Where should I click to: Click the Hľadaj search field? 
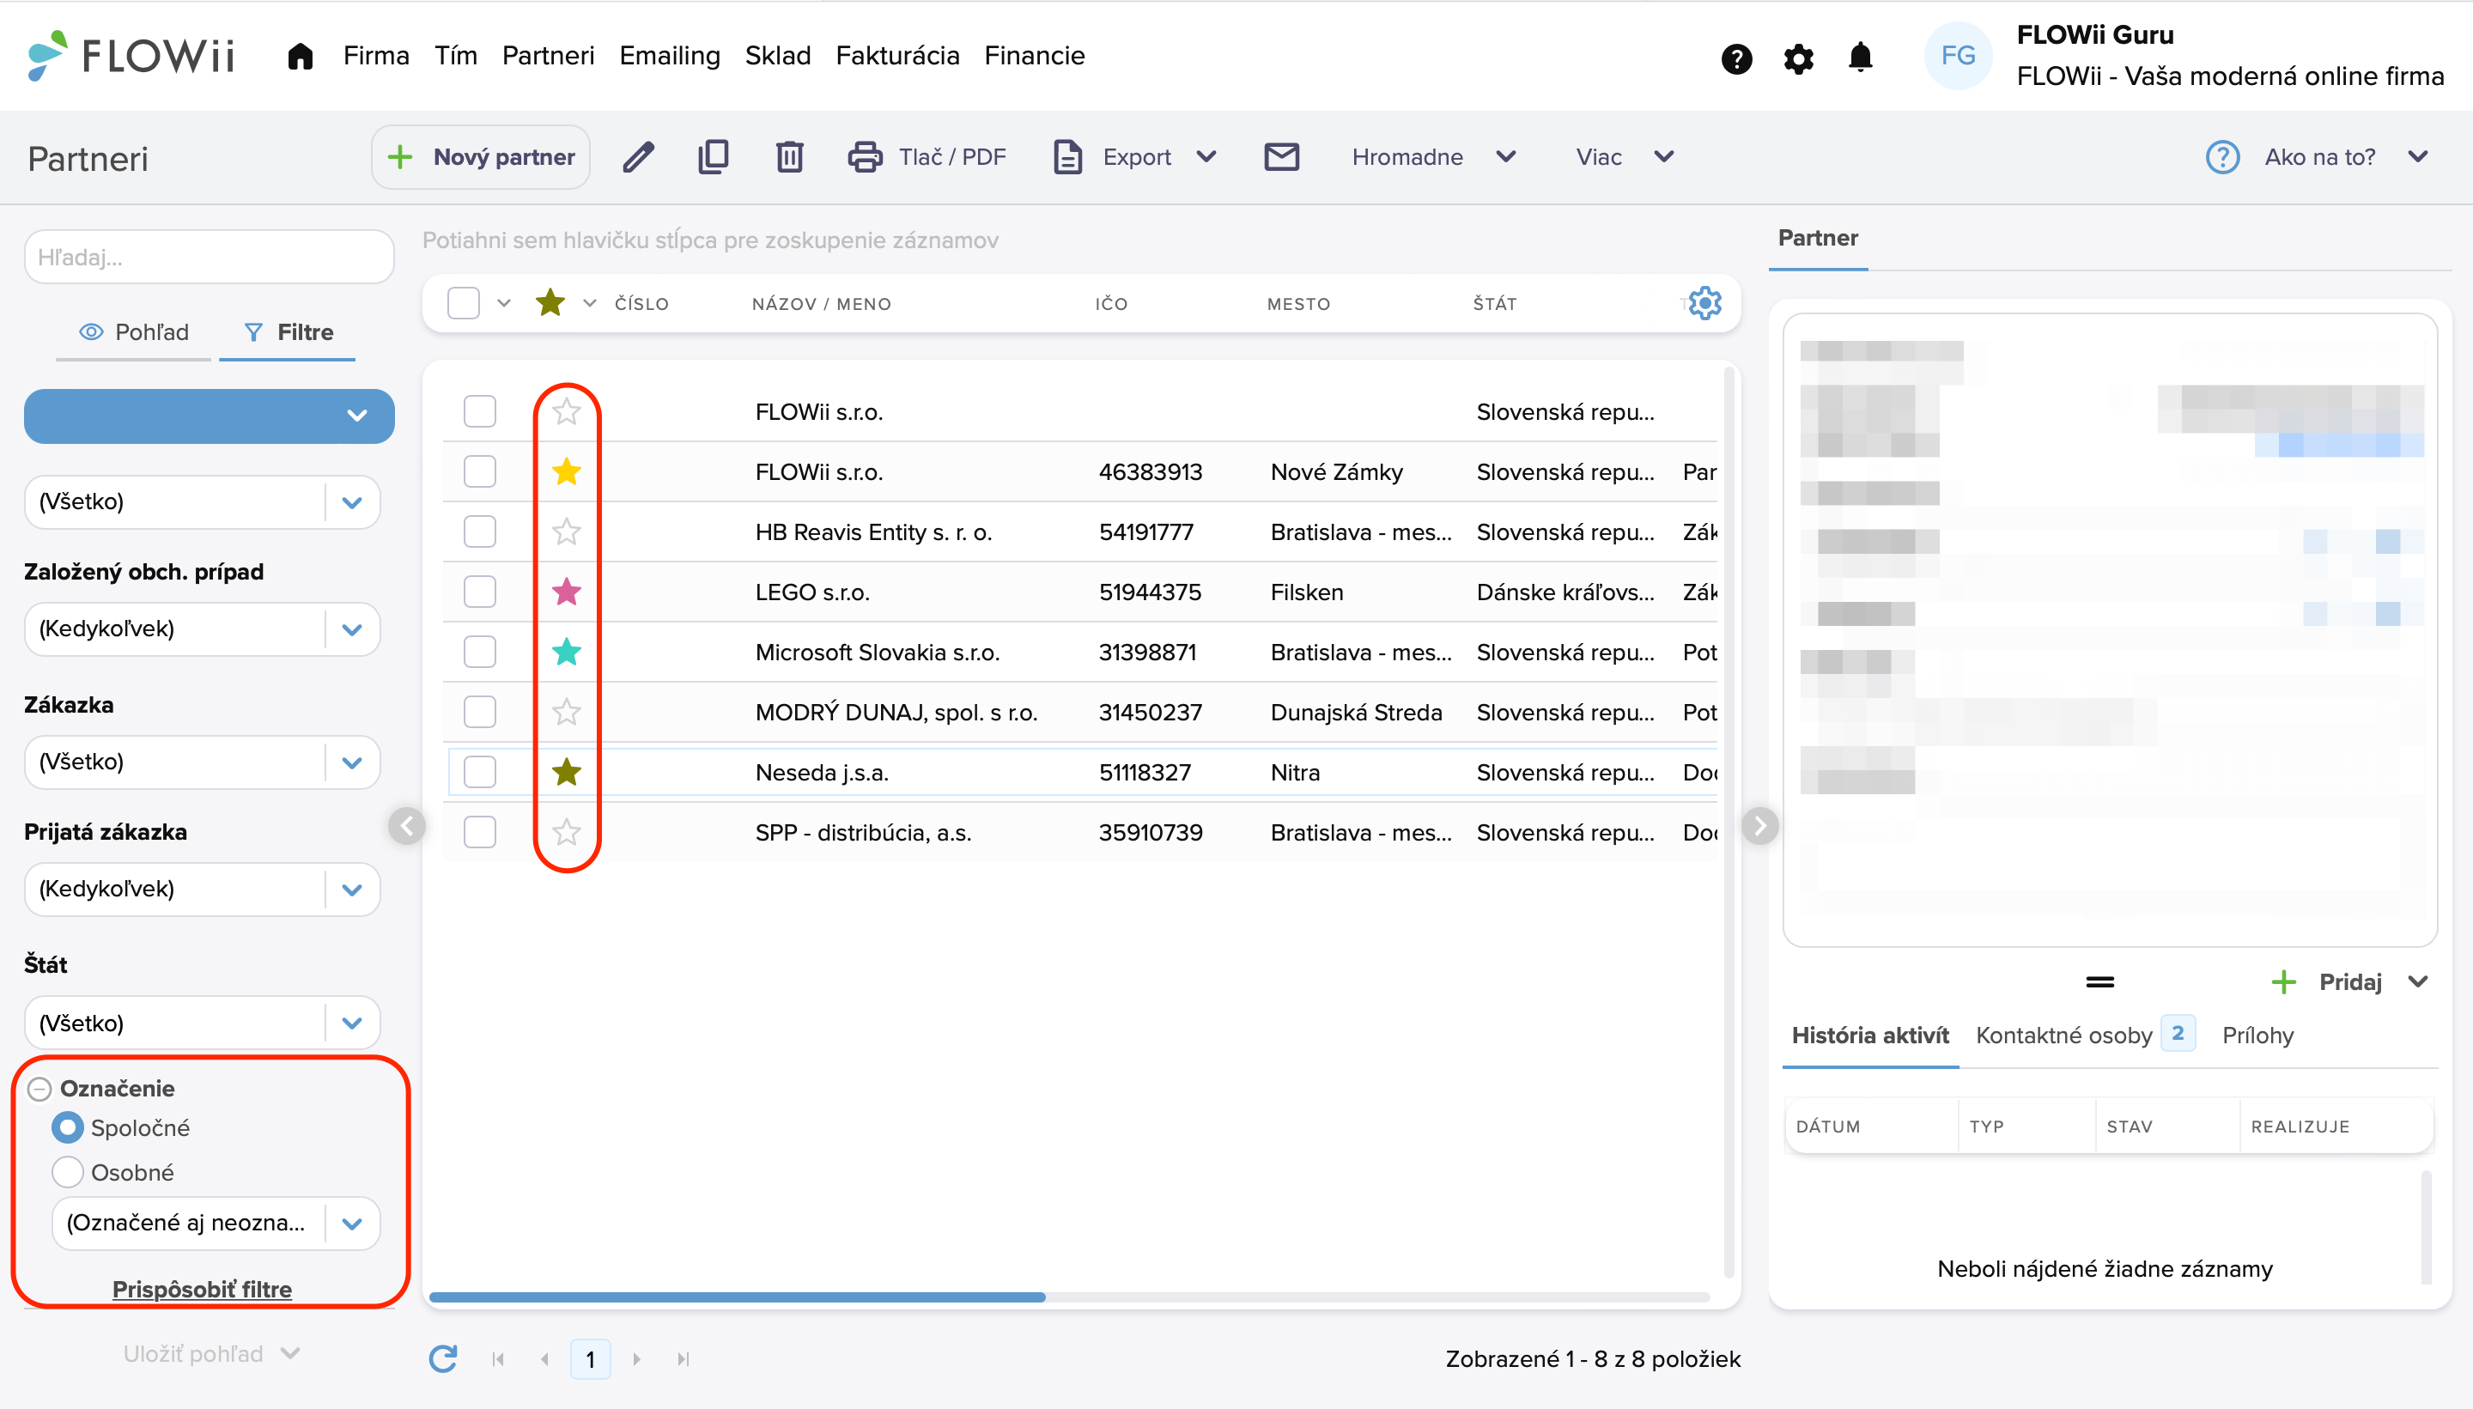(x=209, y=257)
